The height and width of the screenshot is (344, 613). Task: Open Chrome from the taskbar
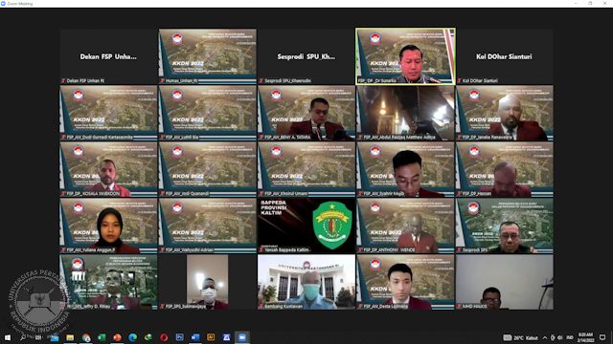point(85,337)
